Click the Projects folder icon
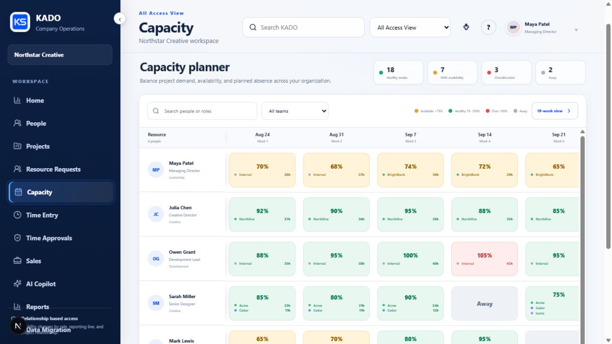Viewport: 612px width, 344px height. (17, 146)
